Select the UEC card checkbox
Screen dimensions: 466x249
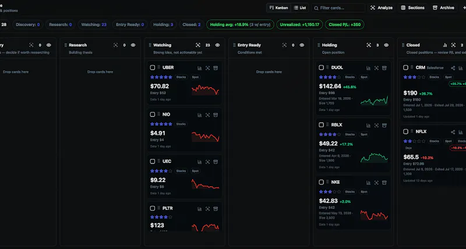[153, 162]
